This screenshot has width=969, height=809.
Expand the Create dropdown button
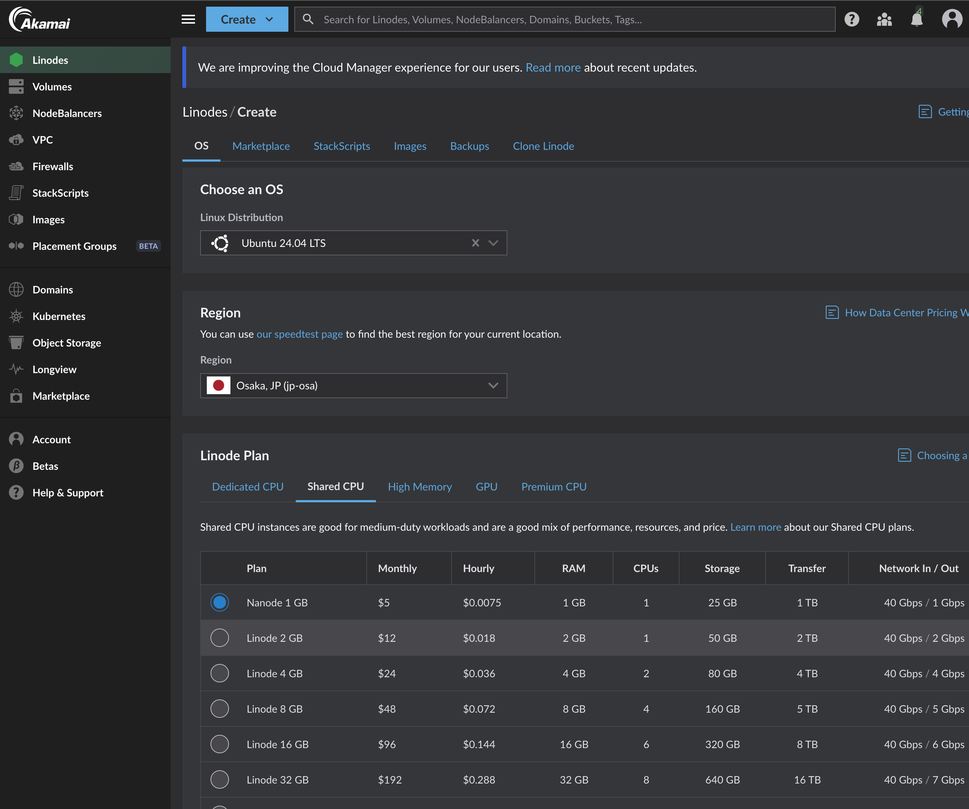[247, 19]
